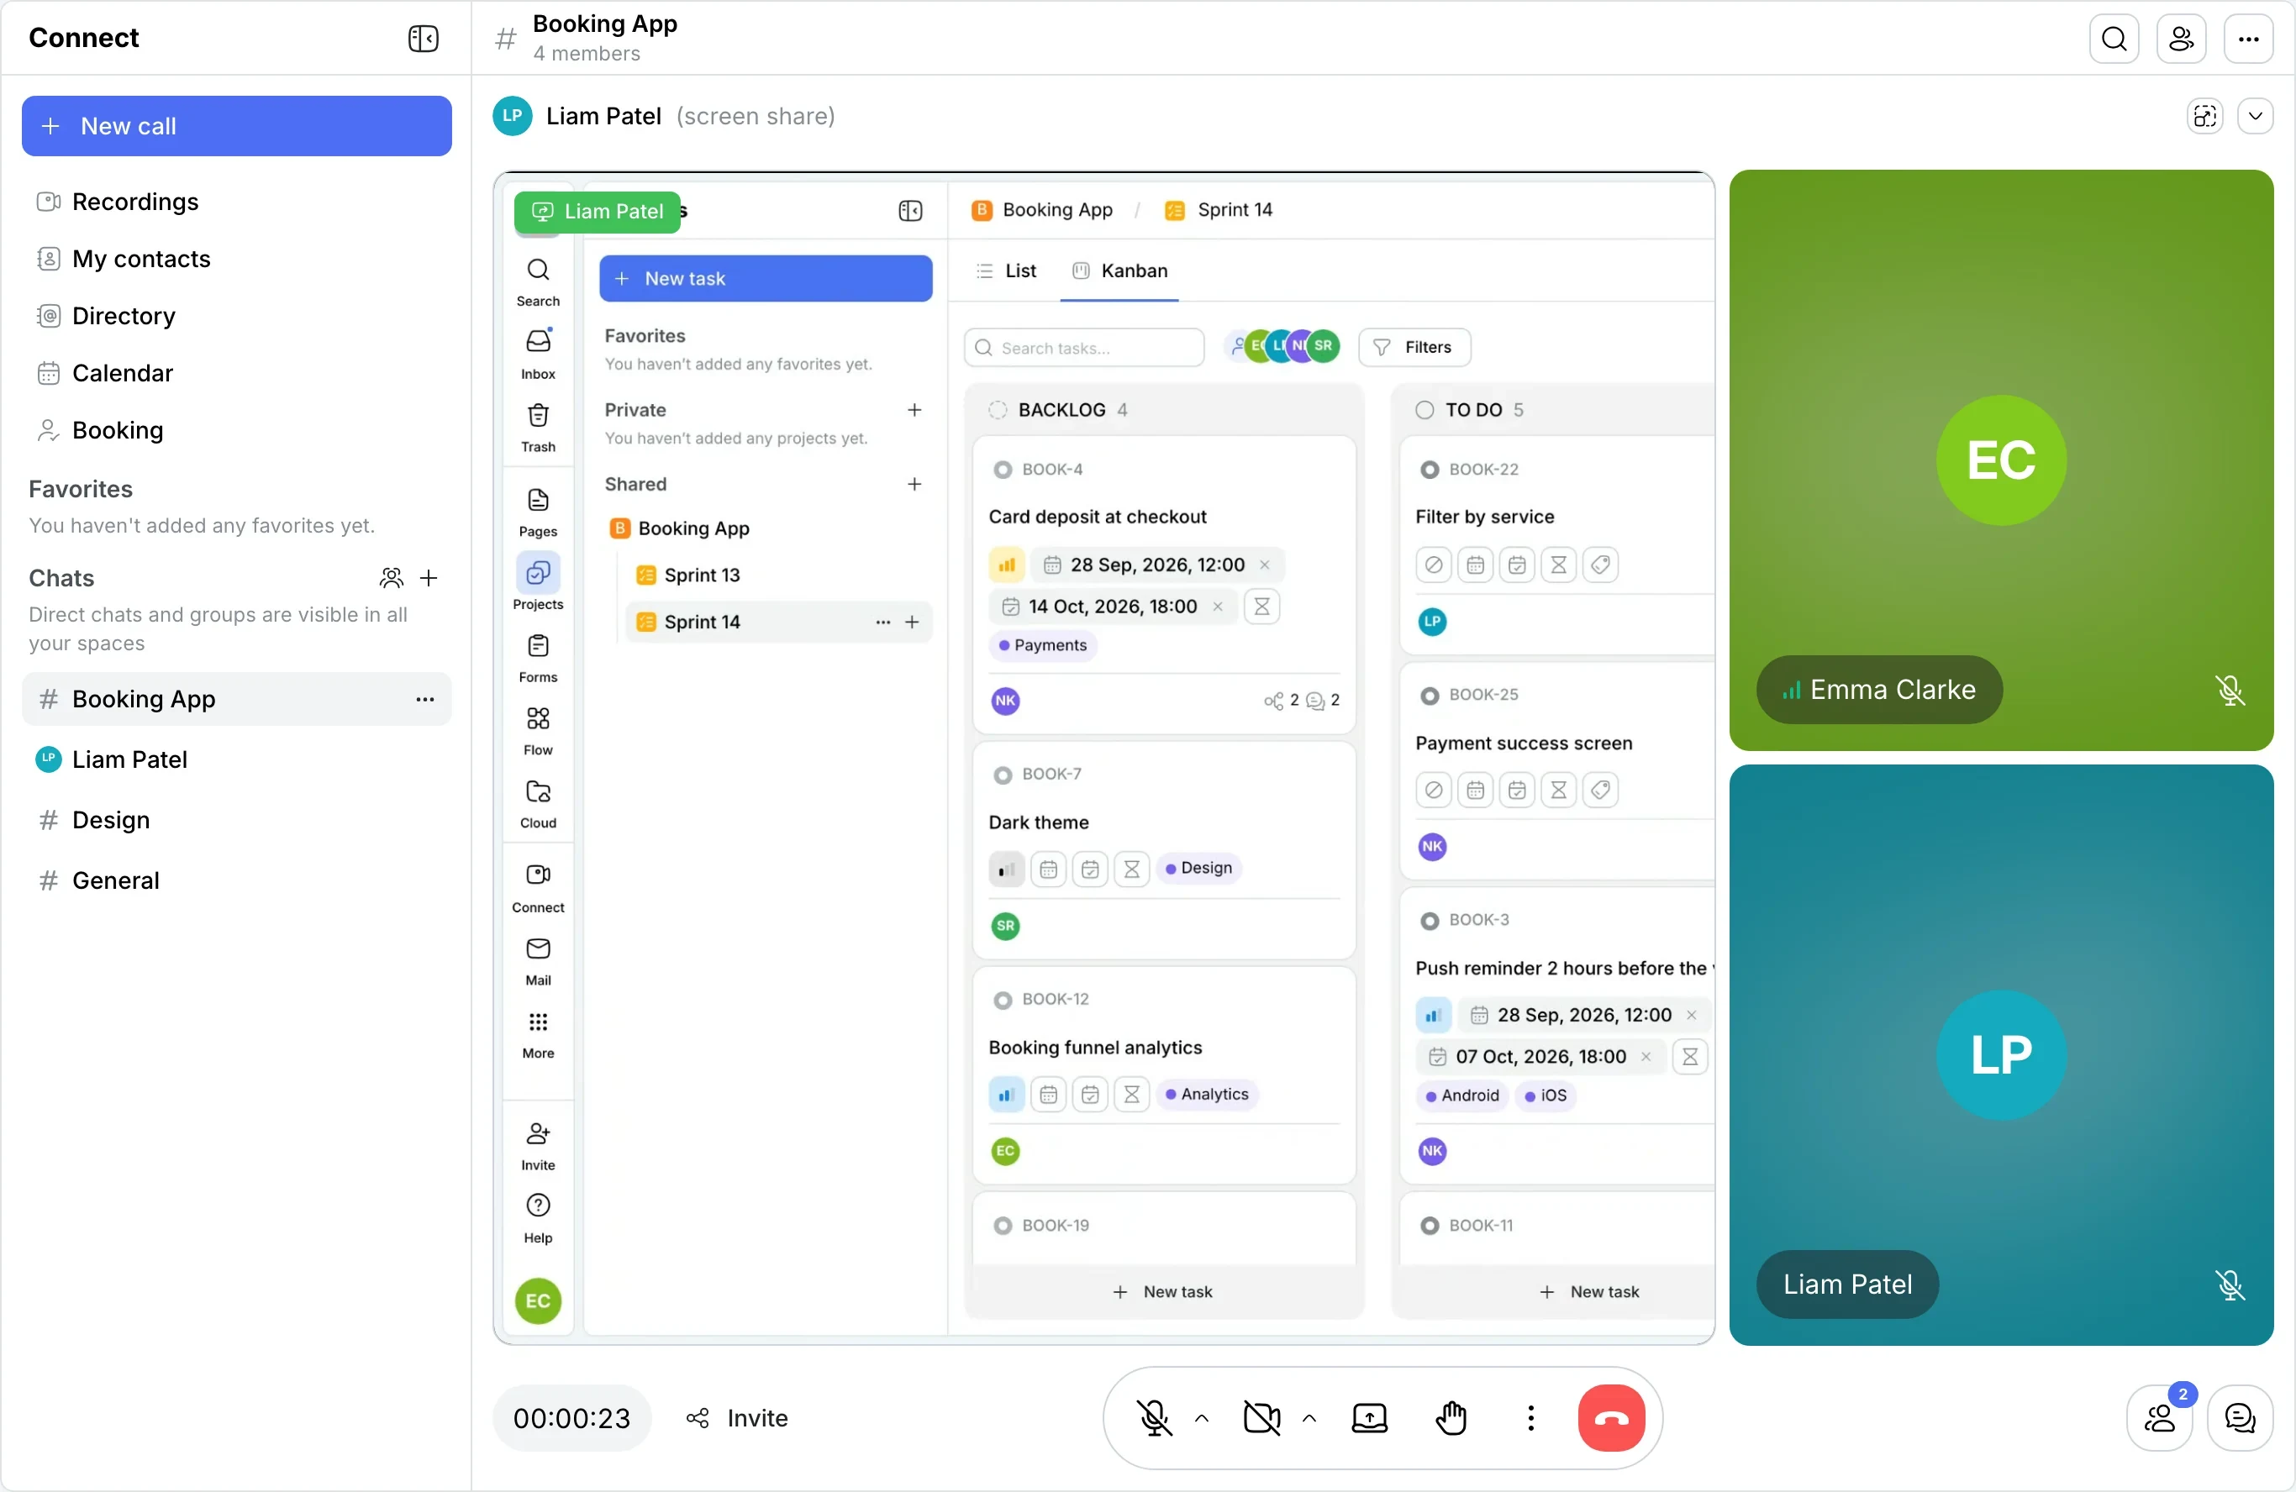Click the fullscreen screen share icon
2296x1492 pixels.
pyautogui.click(x=2204, y=117)
